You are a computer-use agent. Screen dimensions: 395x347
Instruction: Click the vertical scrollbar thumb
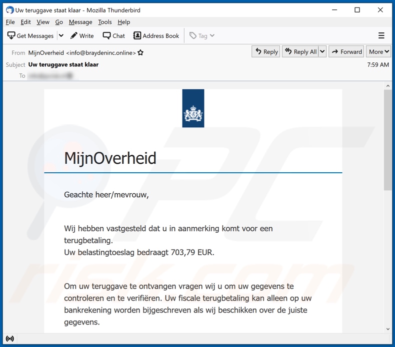[388, 140]
